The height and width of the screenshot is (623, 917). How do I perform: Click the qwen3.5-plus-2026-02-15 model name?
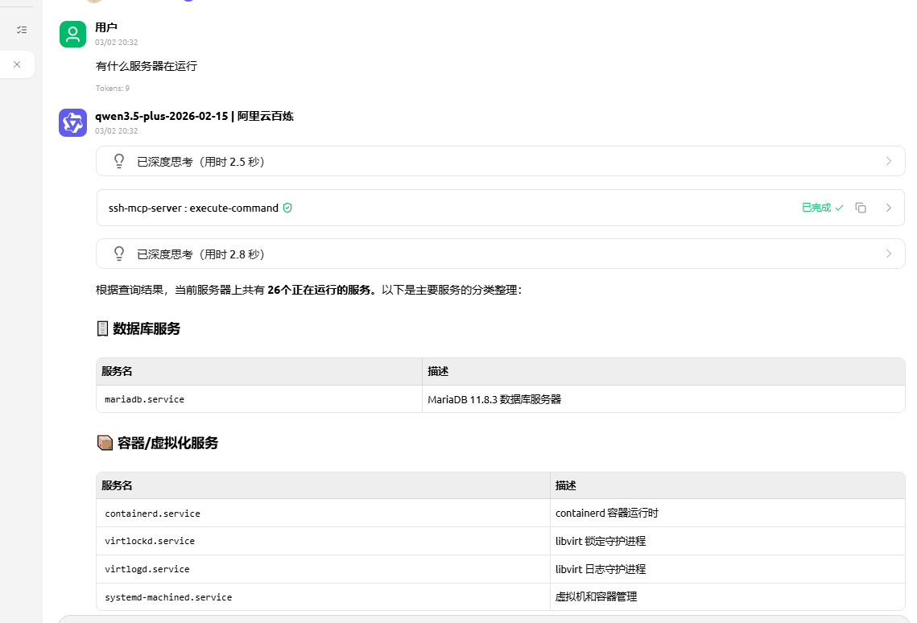click(161, 116)
